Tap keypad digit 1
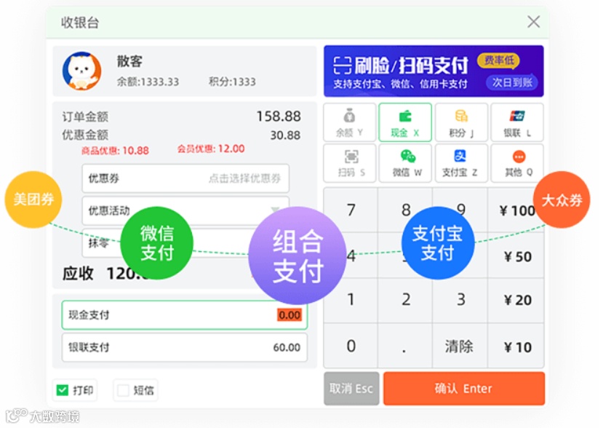Image resolution: width=603 pixels, height=428 pixels. pyautogui.click(x=351, y=300)
